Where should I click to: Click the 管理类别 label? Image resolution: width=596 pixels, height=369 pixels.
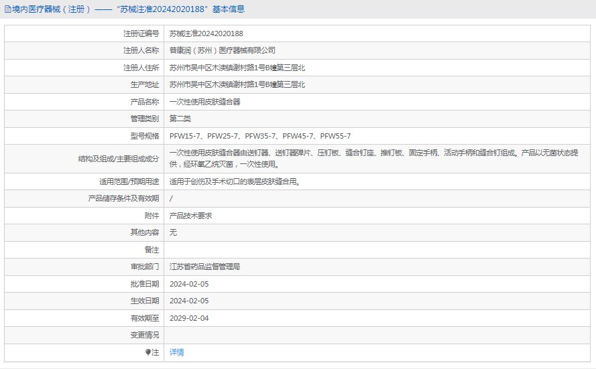click(145, 119)
